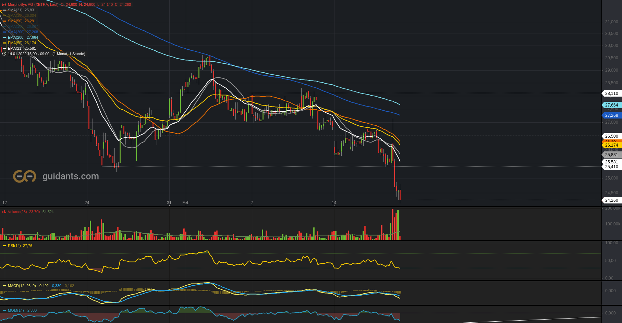The image size is (622, 323).
Task: Click the '24,500' price axis label
Action: click(x=612, y=193)
